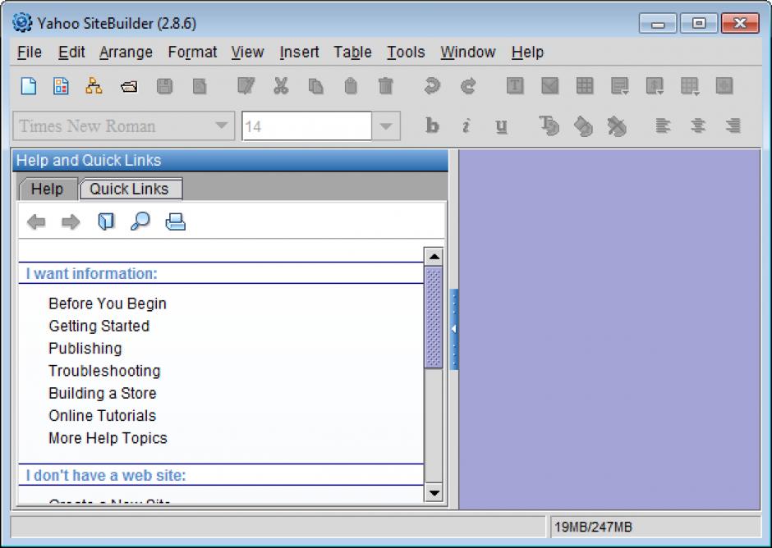The width and height of the screenshot is (772, 548).
Task: Open the More Help Topics link
Action: pyautogui.click(x=108, y=438)
